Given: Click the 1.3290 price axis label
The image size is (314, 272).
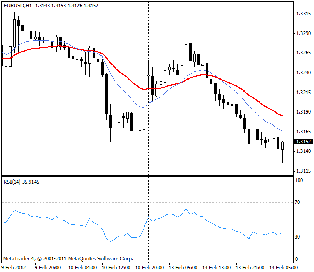Looking at the screenshot, I should point(304,33).
